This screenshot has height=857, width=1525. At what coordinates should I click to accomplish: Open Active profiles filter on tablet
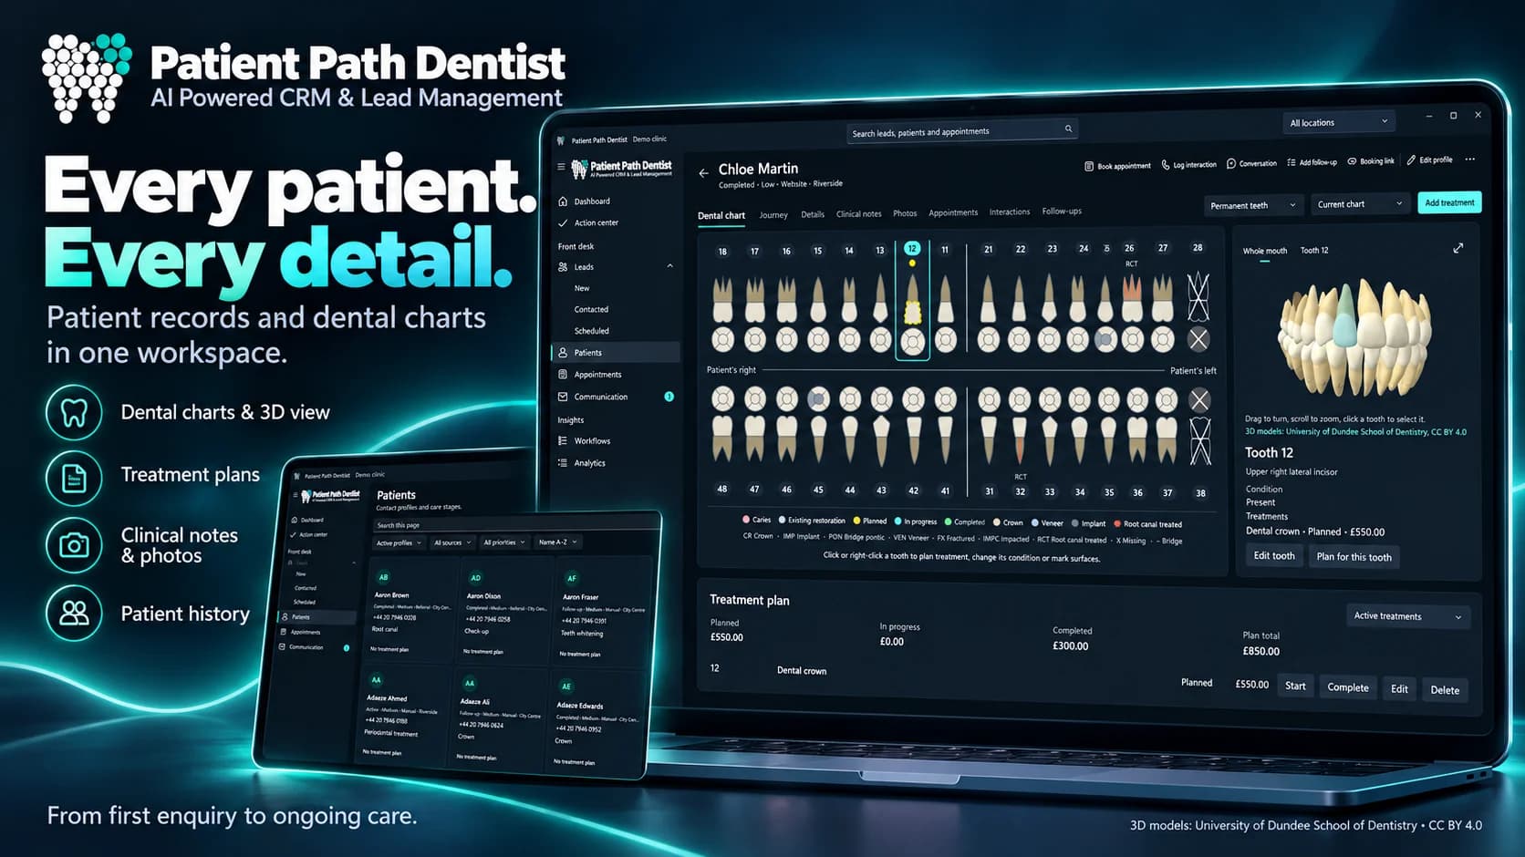pyautogui.click(x=399, y=542)
